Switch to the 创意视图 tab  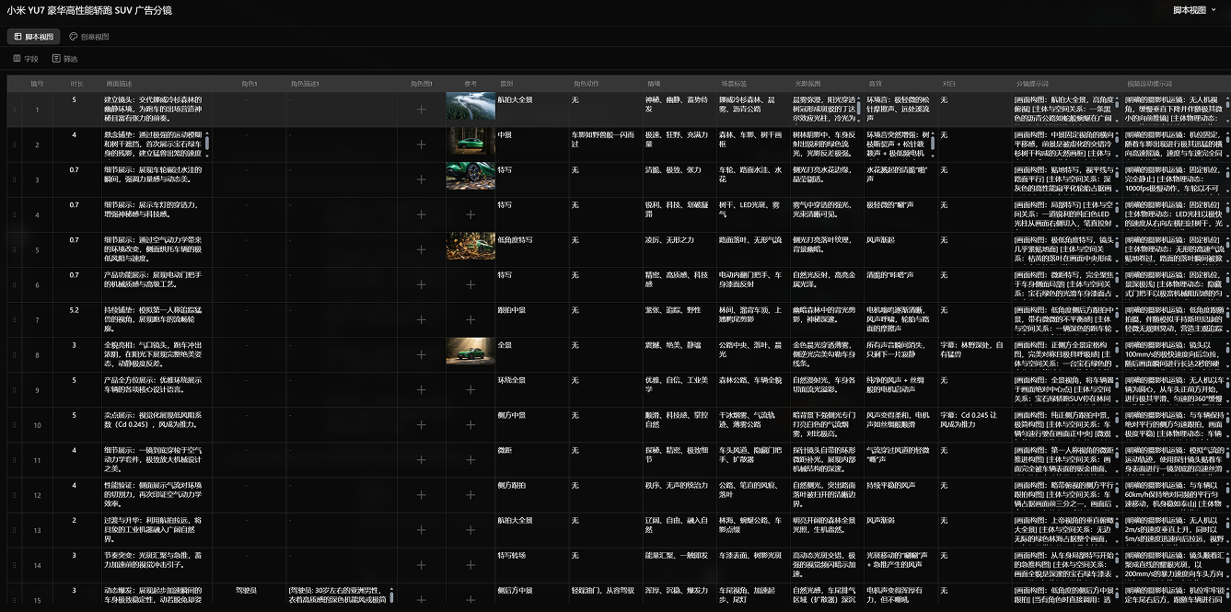(x=88, y=37)
